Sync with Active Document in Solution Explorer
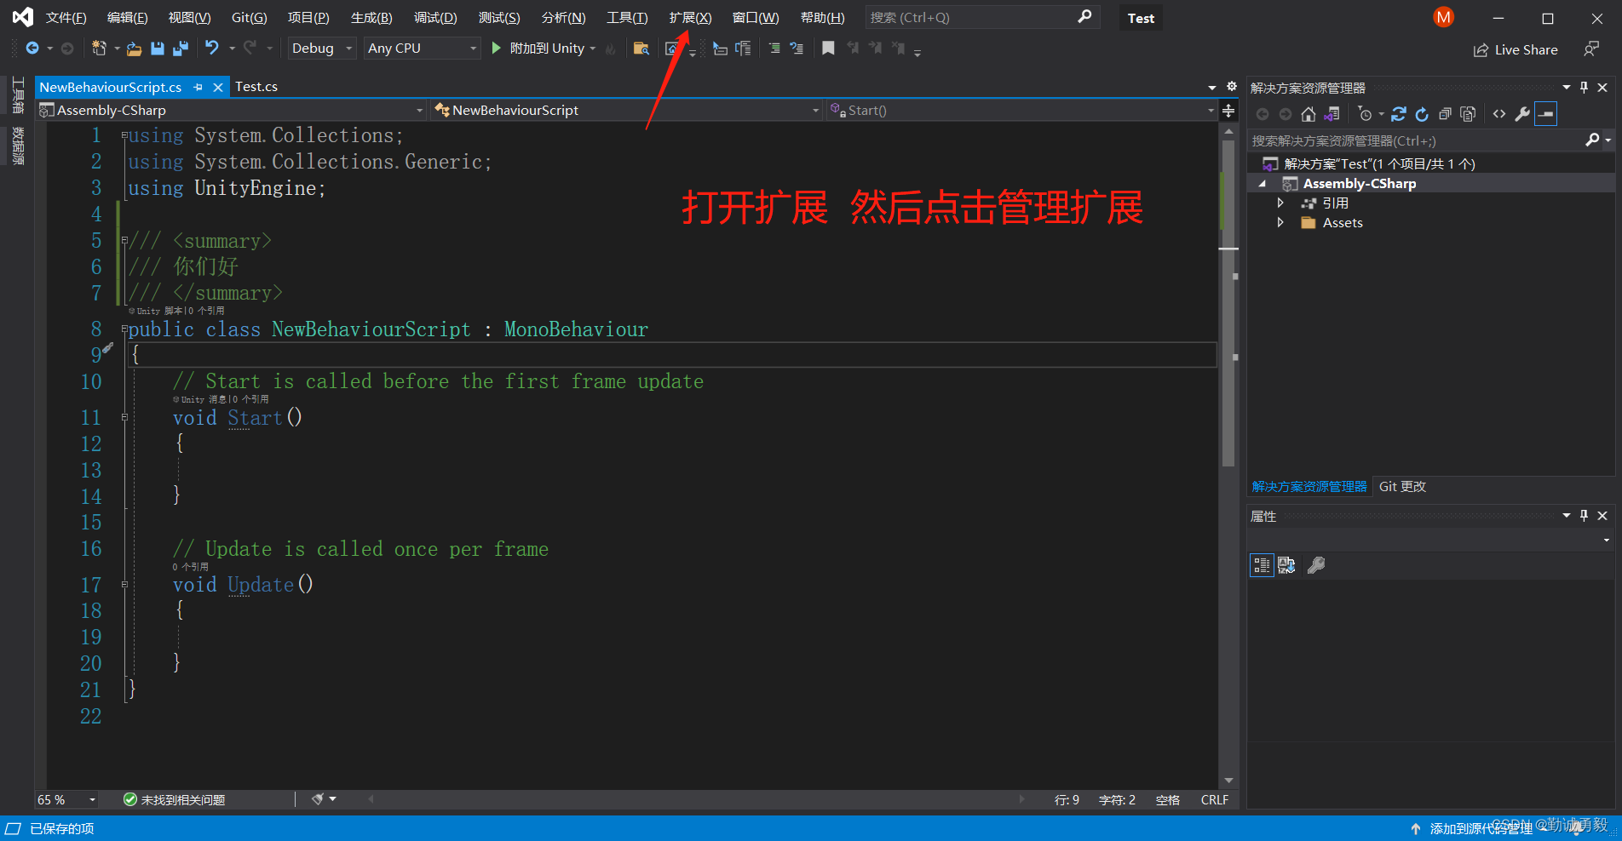Viewport: 1622px width, 841px height. tap(1399, 114)
